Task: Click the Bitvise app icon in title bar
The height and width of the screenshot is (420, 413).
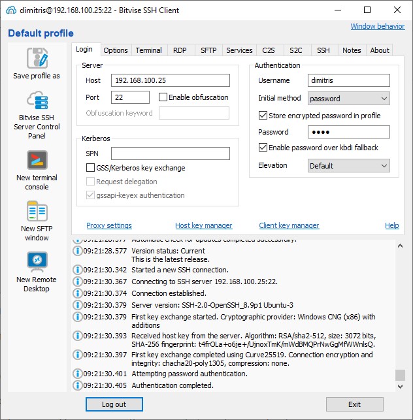Action: click(x=11, y=10)
